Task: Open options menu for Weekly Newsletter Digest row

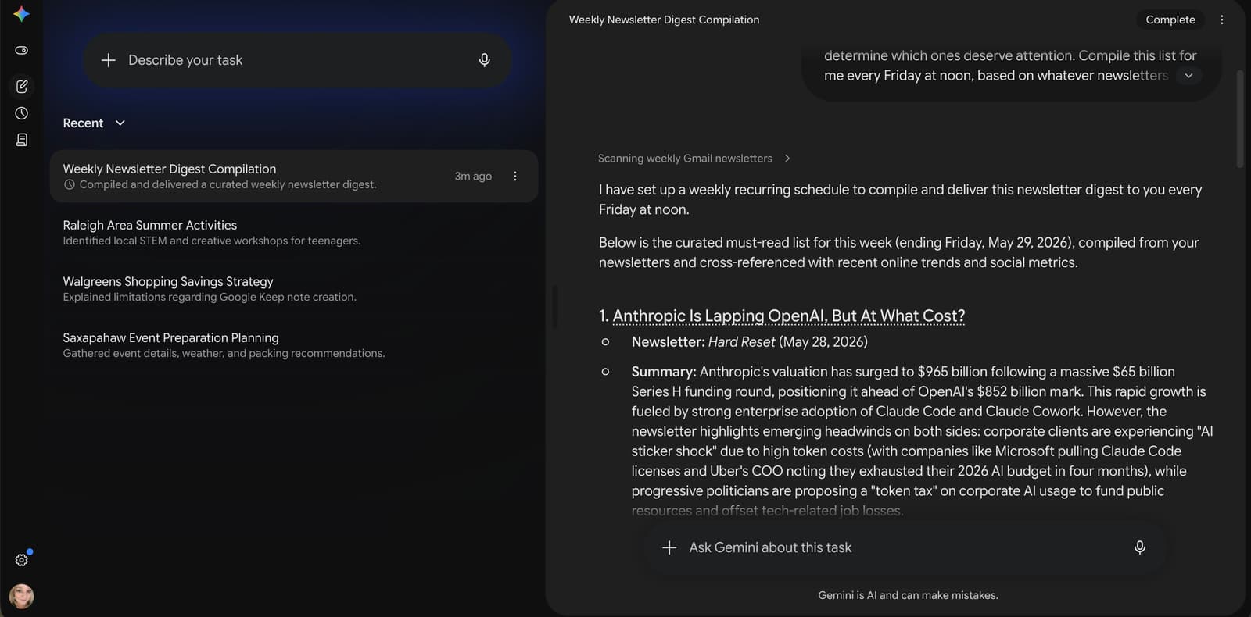Action: pos(515,177)
